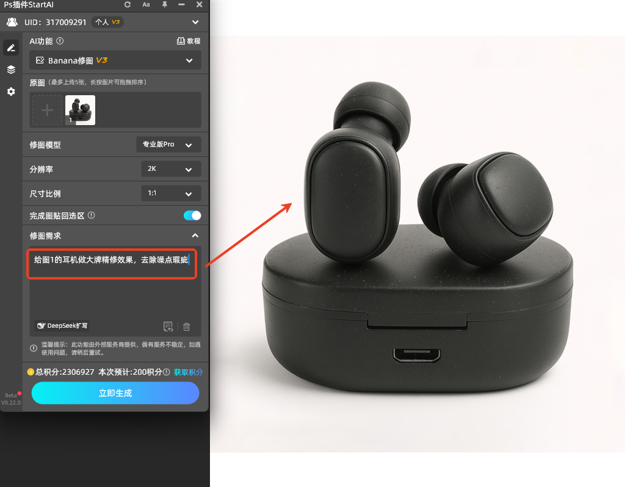Select the edit pencil icon in the sidebar
Screen dimensions: 625x487
(x=11, y=48)
